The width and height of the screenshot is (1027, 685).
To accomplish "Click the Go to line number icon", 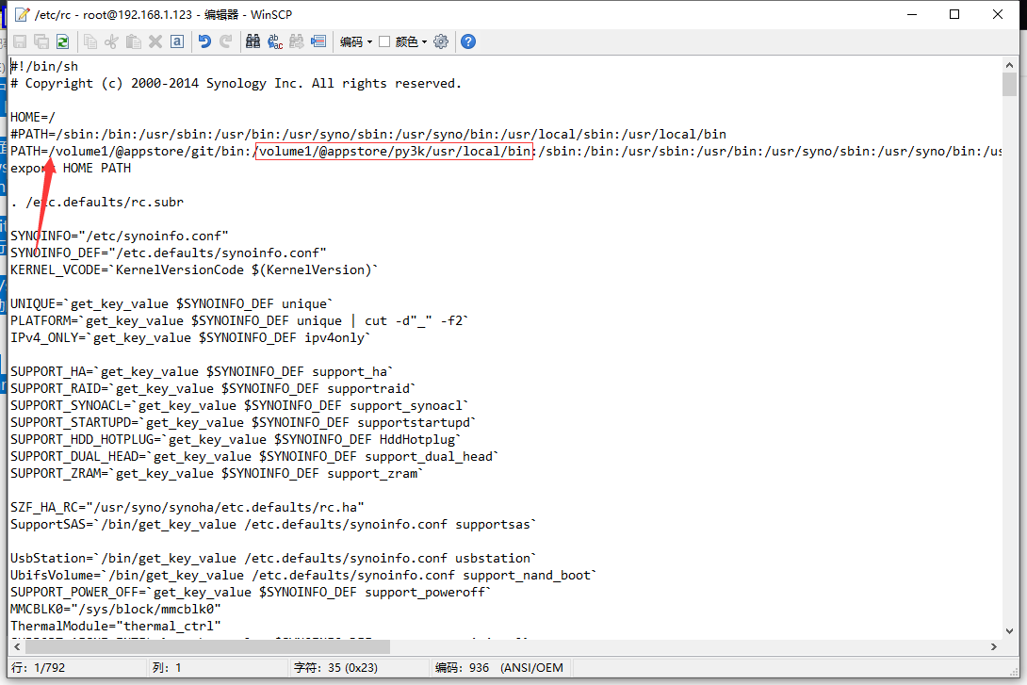I will (x=318, y=41).
